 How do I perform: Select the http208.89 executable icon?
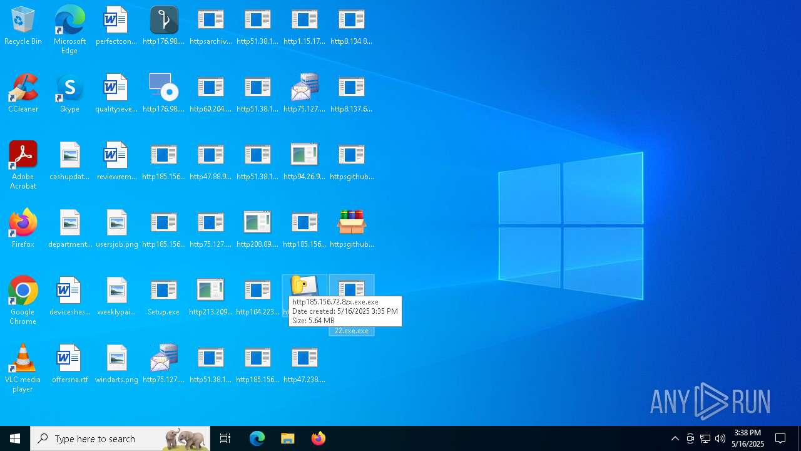pos(257,229)
